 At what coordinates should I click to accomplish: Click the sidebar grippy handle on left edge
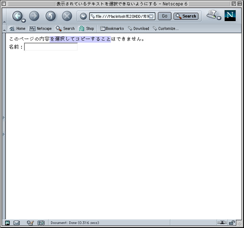pos(4,126)
